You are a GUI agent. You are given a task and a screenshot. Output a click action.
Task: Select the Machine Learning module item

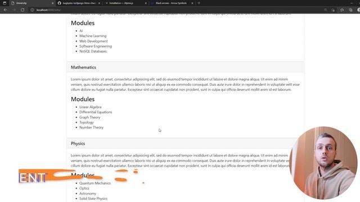pos(93,36)
